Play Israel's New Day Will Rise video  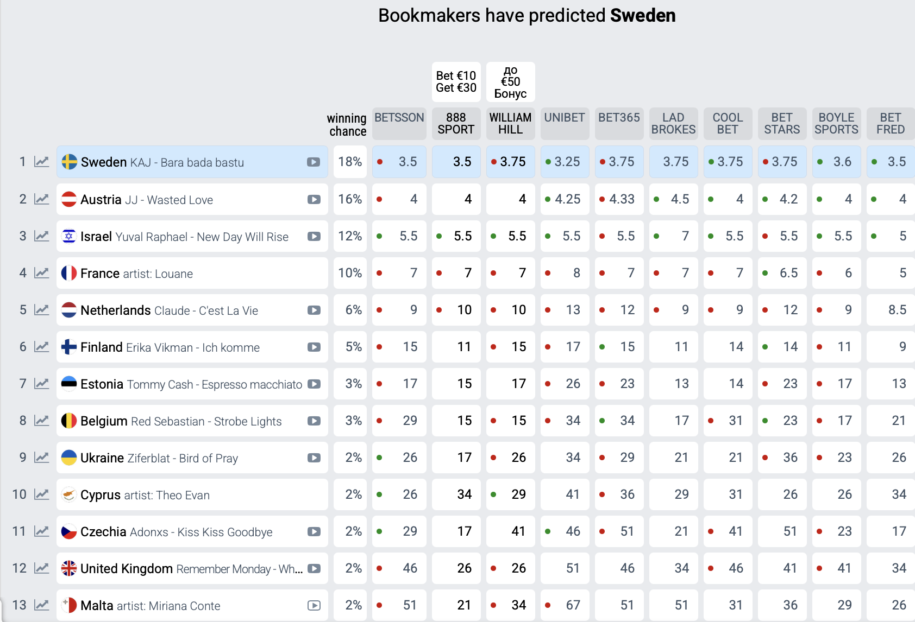314,236
